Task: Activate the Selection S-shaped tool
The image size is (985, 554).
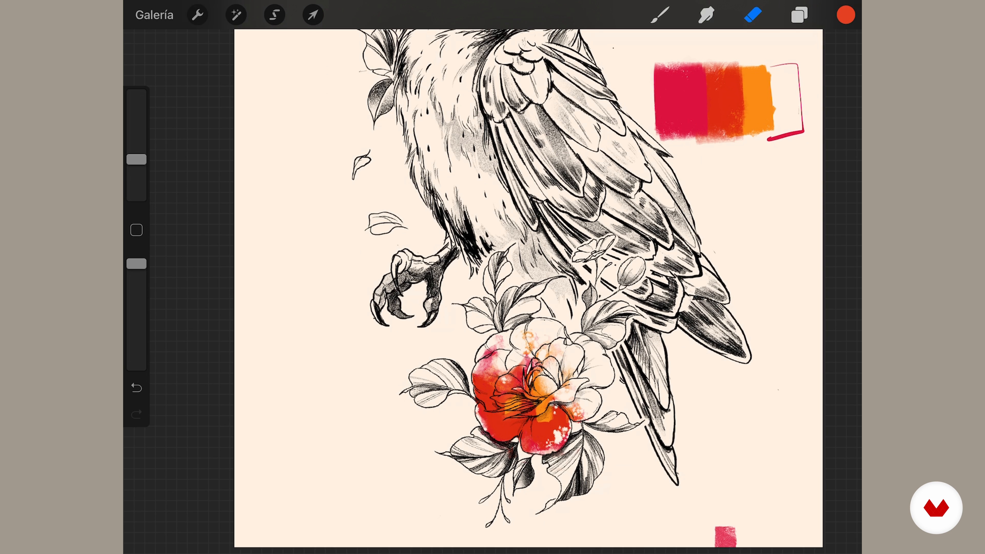Action: 274,15
